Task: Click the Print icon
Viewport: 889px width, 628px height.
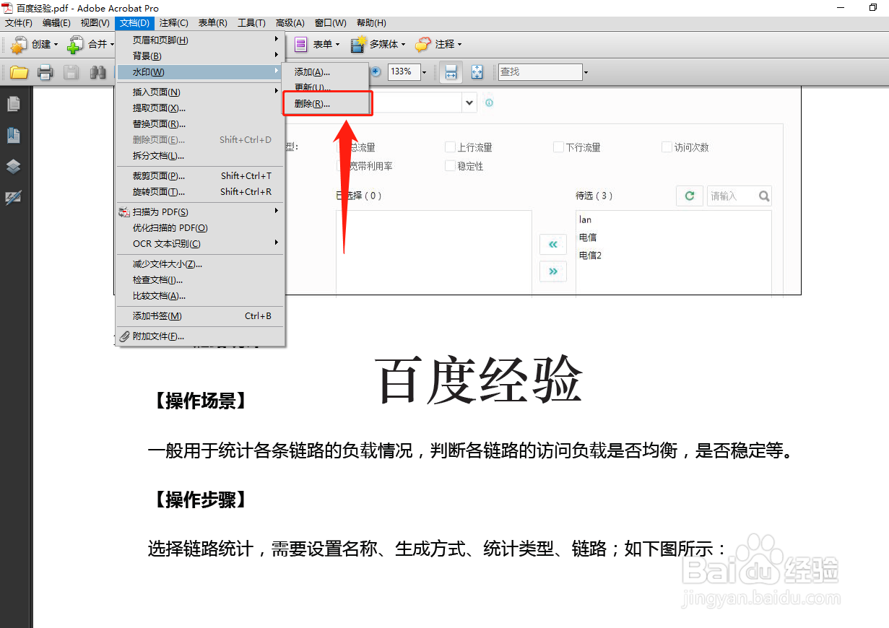Action: pos(45,72)
